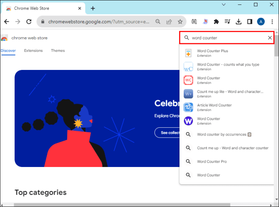The width and height of the screenshot is (279, 207).
Task: View site info via the padlock icon
Action: [x=43, y=22]
